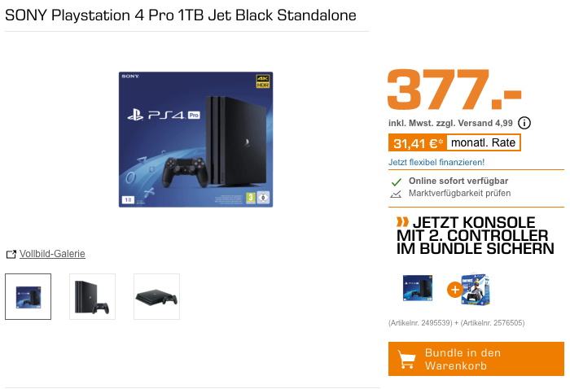Add bundle with Bundle in den Warenkorb
The image size is (570, 389).
point(476,359)
